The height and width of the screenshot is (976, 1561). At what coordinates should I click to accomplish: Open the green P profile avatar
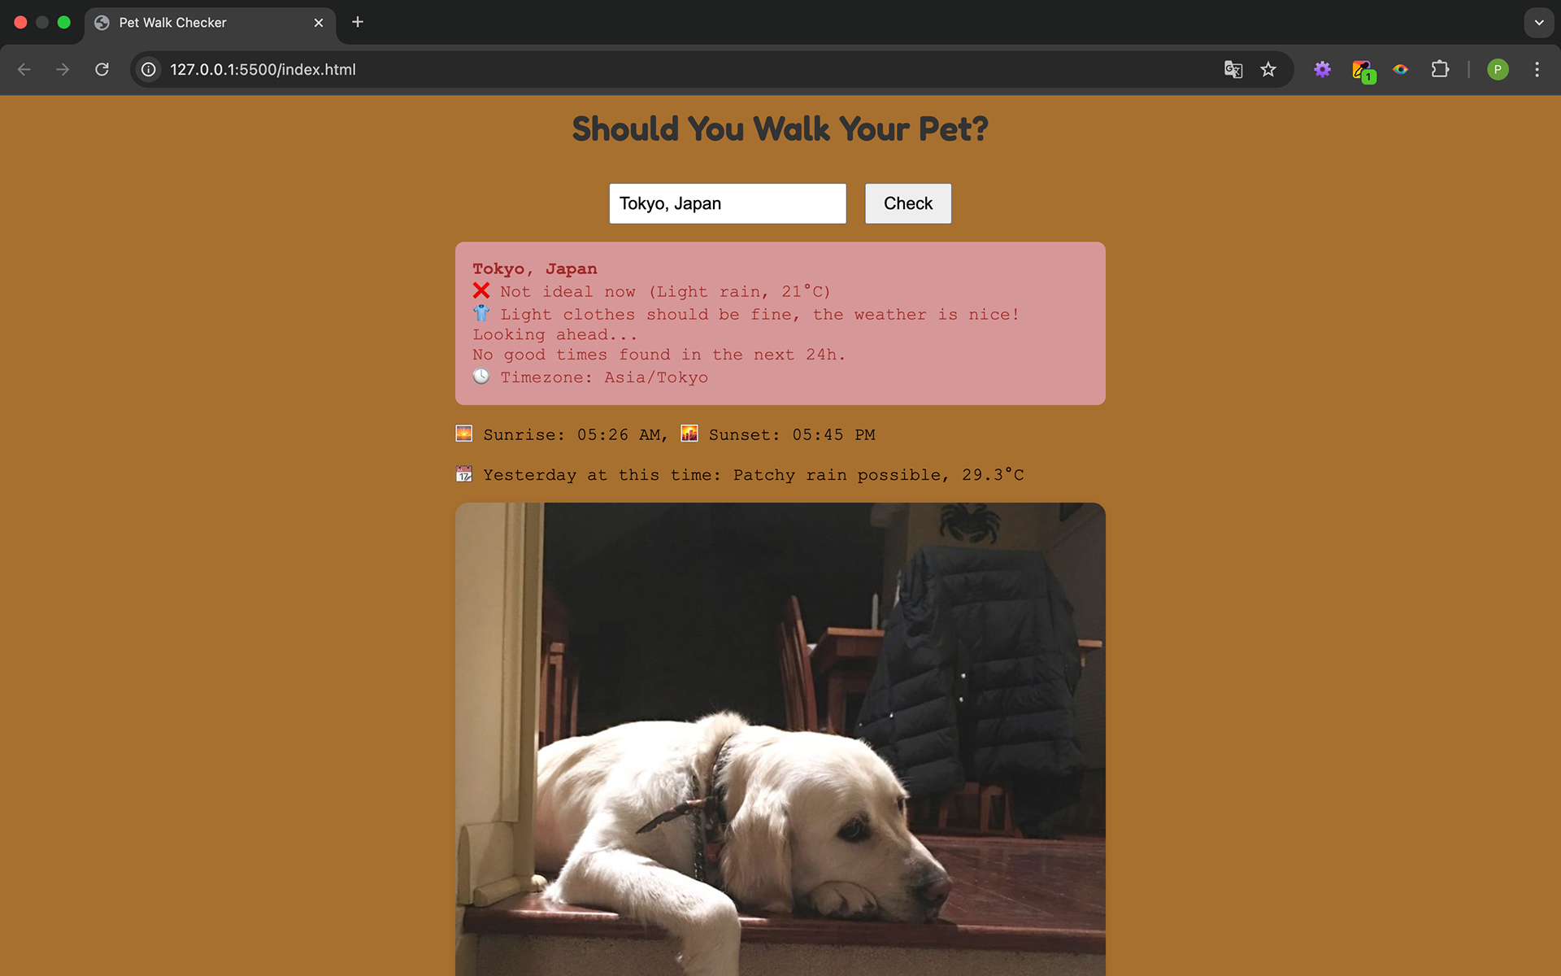1498,70
